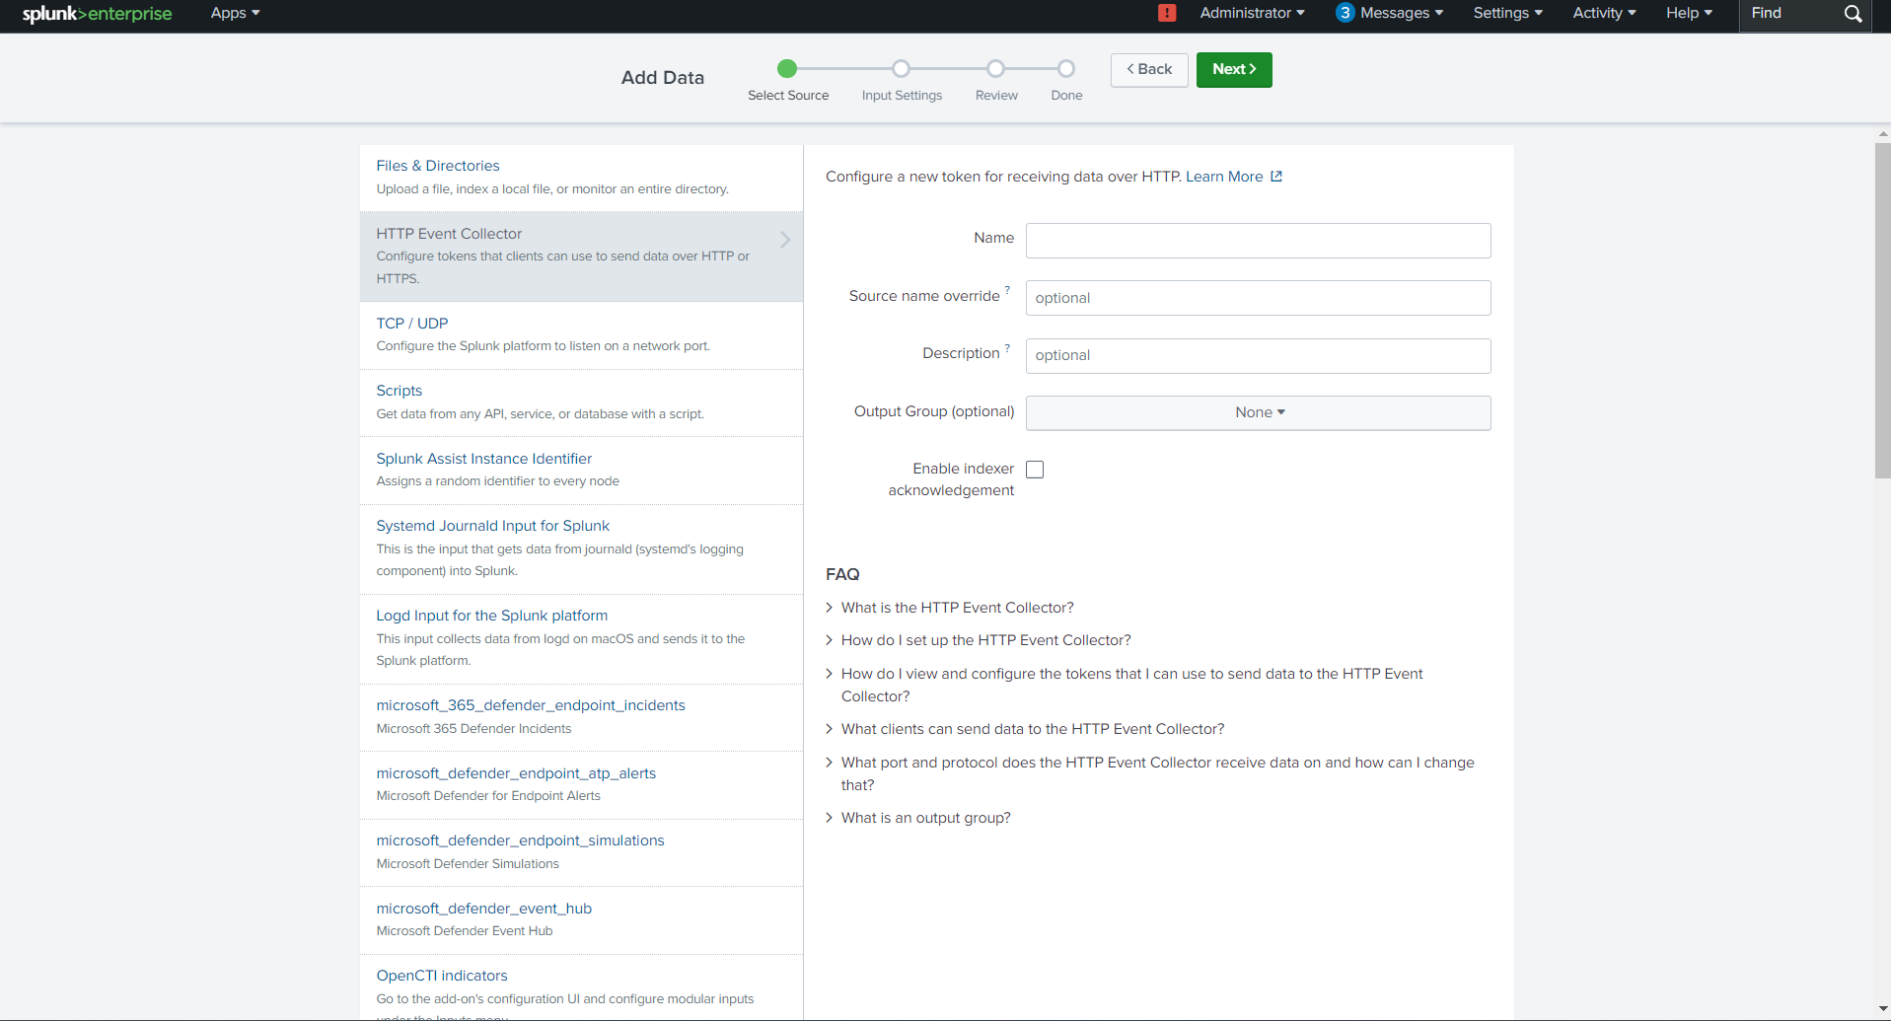Image resolution: width=1891 pixels, height=1021 pixels.
Task: Click the Source name override help icon
Action: pos(1007,290)
